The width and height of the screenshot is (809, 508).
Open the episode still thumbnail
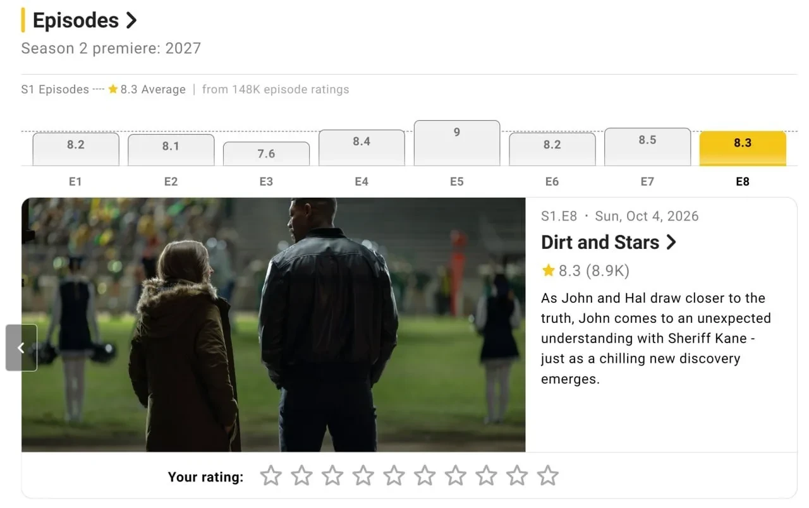[273, 325]
